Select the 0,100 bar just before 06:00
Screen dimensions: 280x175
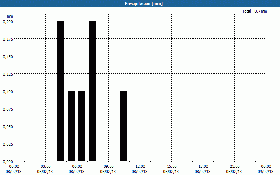coord(71,126)
